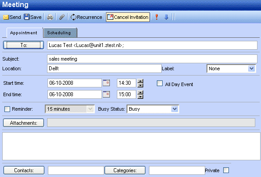Screen dimensions: 261x177
Task: Click the Location field containing Delft
Action: (104, 69)
